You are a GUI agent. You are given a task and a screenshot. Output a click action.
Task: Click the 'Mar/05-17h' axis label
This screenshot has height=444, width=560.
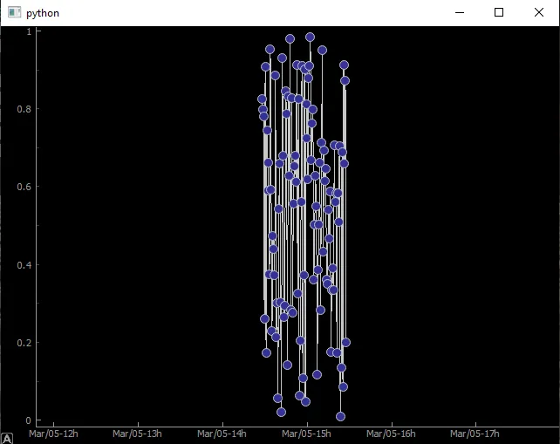[475, 434]
